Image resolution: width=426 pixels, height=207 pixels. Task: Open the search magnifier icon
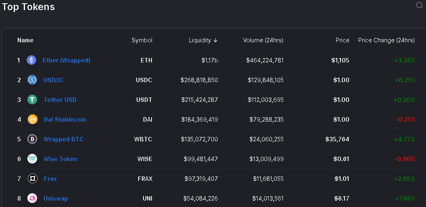420,5
